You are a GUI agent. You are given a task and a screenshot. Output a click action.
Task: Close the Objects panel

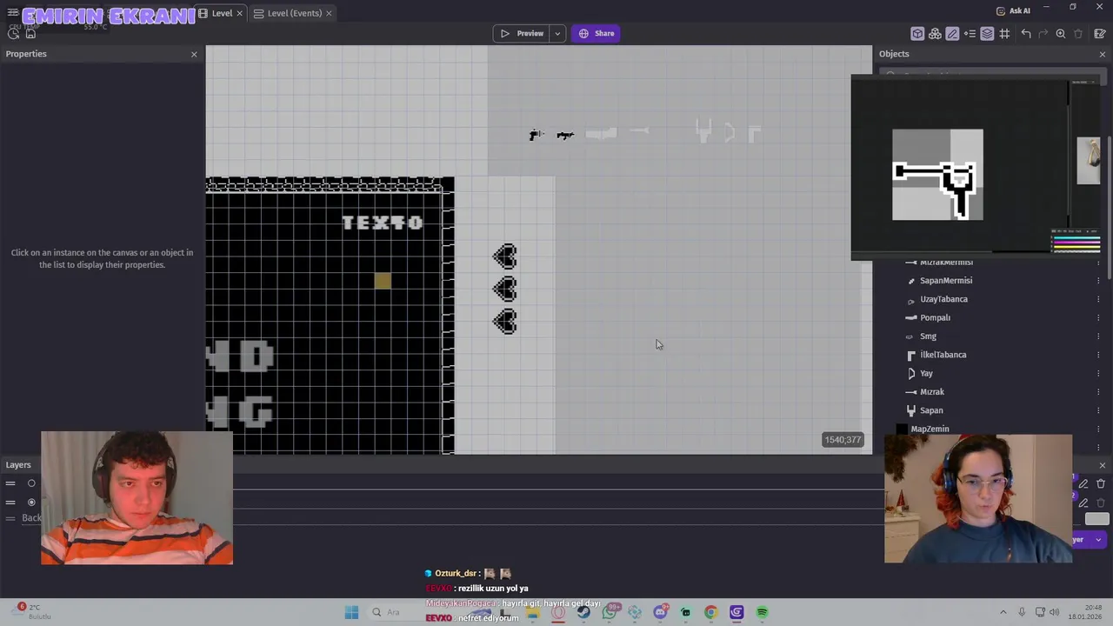click(x=1103, y=54)
